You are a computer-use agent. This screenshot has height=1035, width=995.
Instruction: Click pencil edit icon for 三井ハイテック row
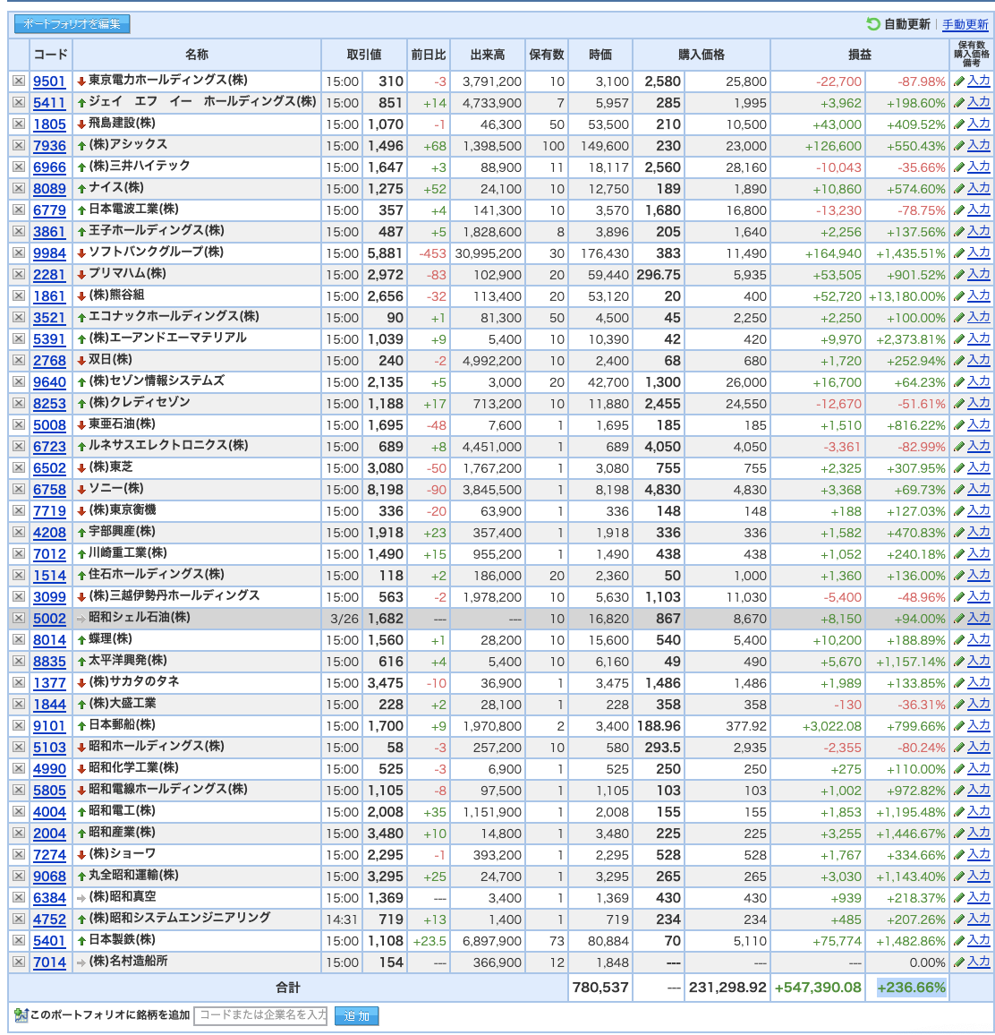958,167
